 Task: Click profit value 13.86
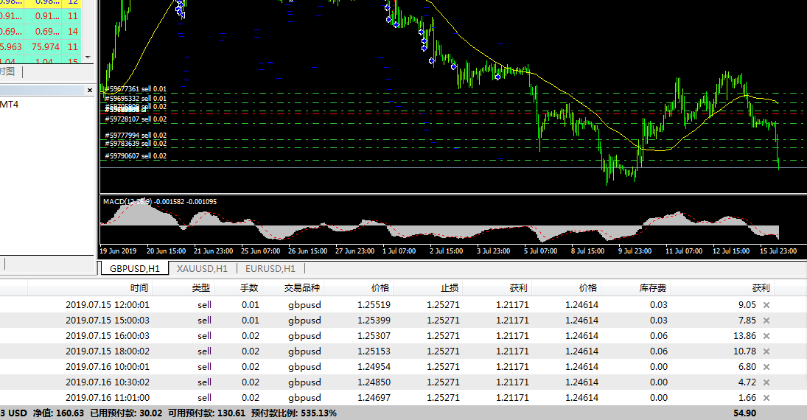(x=745, y=335)
